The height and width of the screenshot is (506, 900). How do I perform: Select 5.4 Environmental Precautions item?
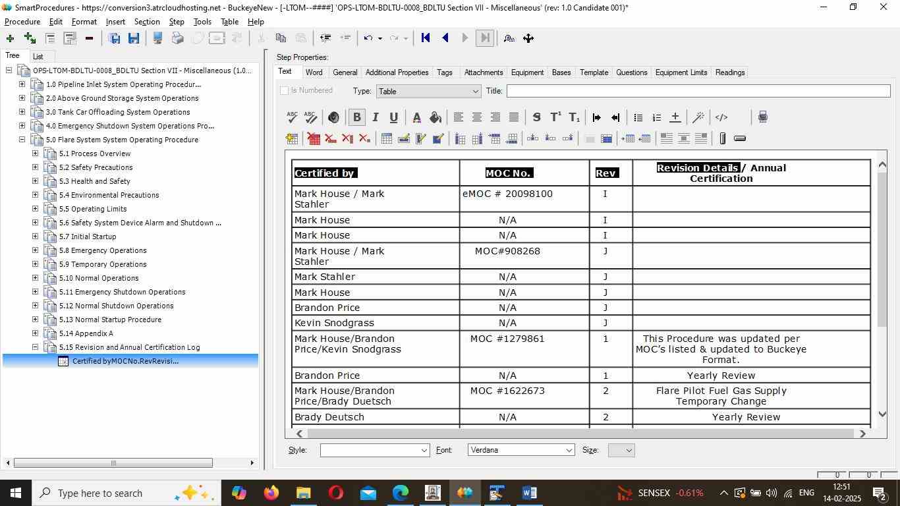[109, 195]
